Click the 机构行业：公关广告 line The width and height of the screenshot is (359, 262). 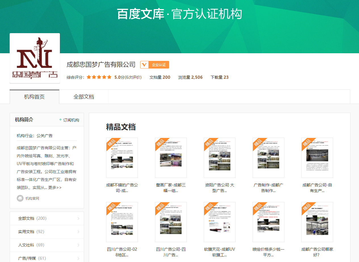(35, 136)
